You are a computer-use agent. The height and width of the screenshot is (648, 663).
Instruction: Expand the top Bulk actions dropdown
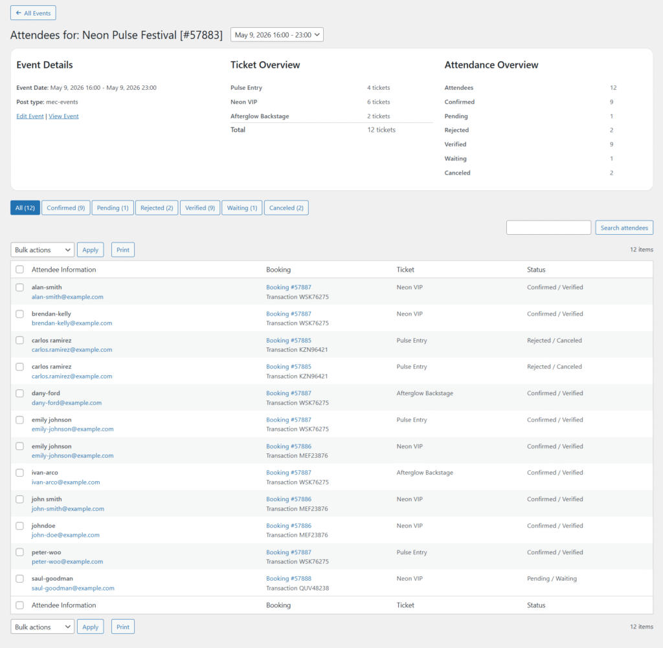click(42, 250)
